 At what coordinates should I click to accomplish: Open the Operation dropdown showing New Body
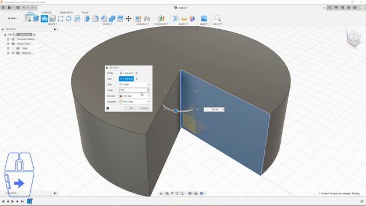pos(134,102)
